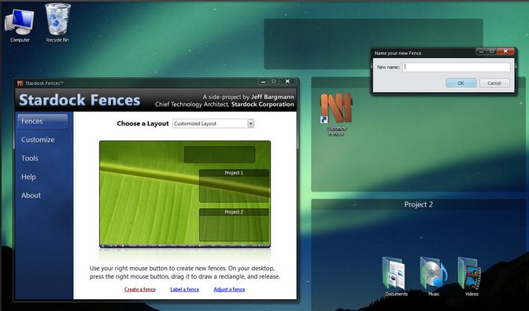
Task: Open the Documents folder icon
Action: point(396,276)
